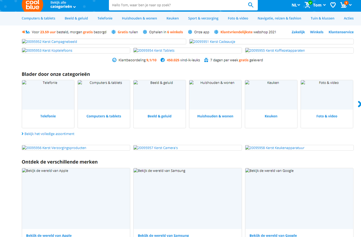
Task: Open Kerst Tablets banner
Action: point(187,51)
